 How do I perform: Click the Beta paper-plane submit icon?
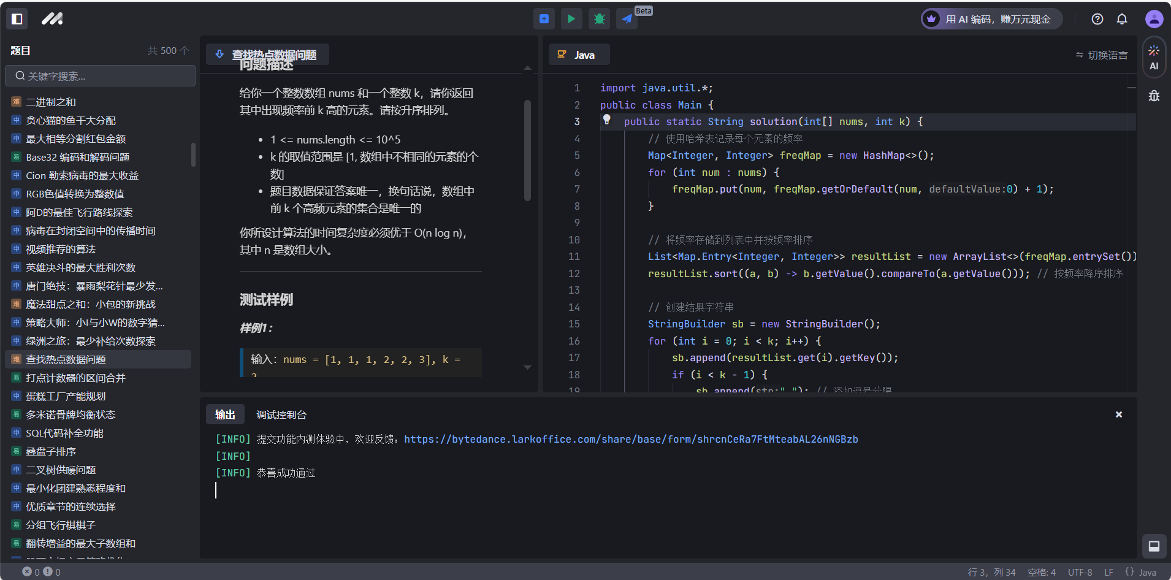point(627,19)
